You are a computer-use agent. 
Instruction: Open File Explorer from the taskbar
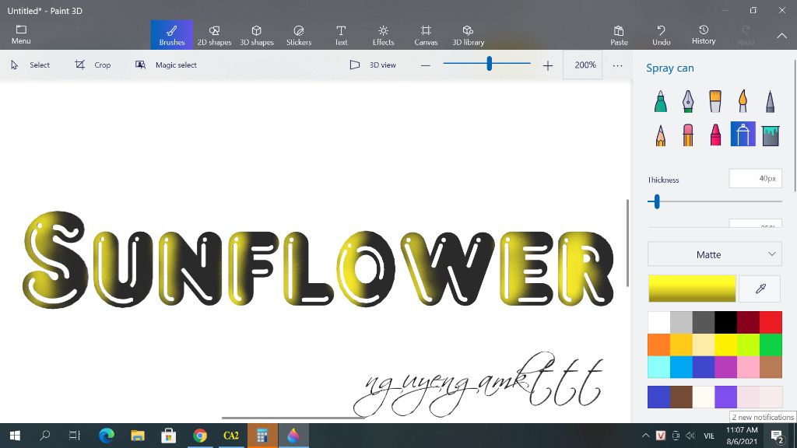point(137,436)
